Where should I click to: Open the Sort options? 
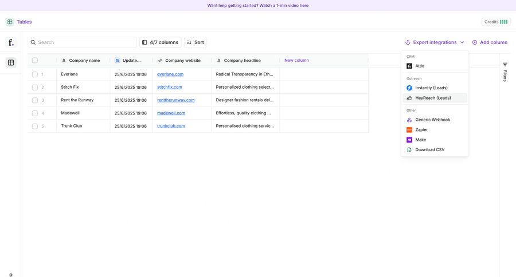[196, 42]
